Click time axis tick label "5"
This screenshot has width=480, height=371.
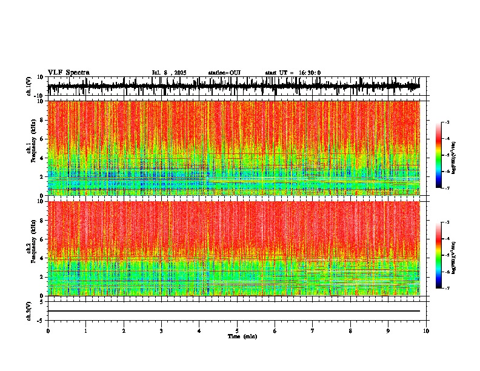237,331
